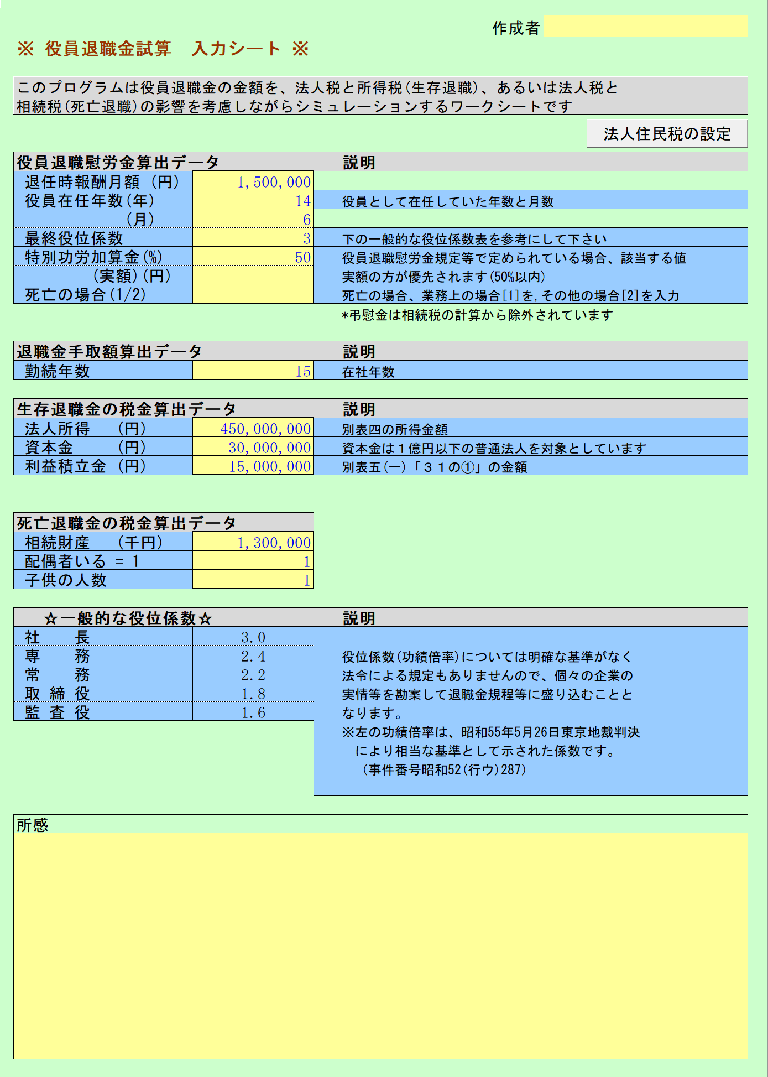Click the 在社年数 explanation text
Screen dimensions: 768x1077
tap(368, 372)
